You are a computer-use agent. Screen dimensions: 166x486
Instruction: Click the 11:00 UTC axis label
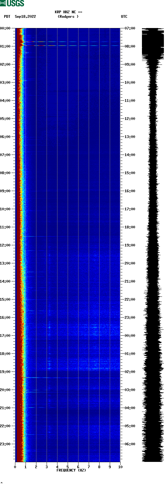[130, 101]
